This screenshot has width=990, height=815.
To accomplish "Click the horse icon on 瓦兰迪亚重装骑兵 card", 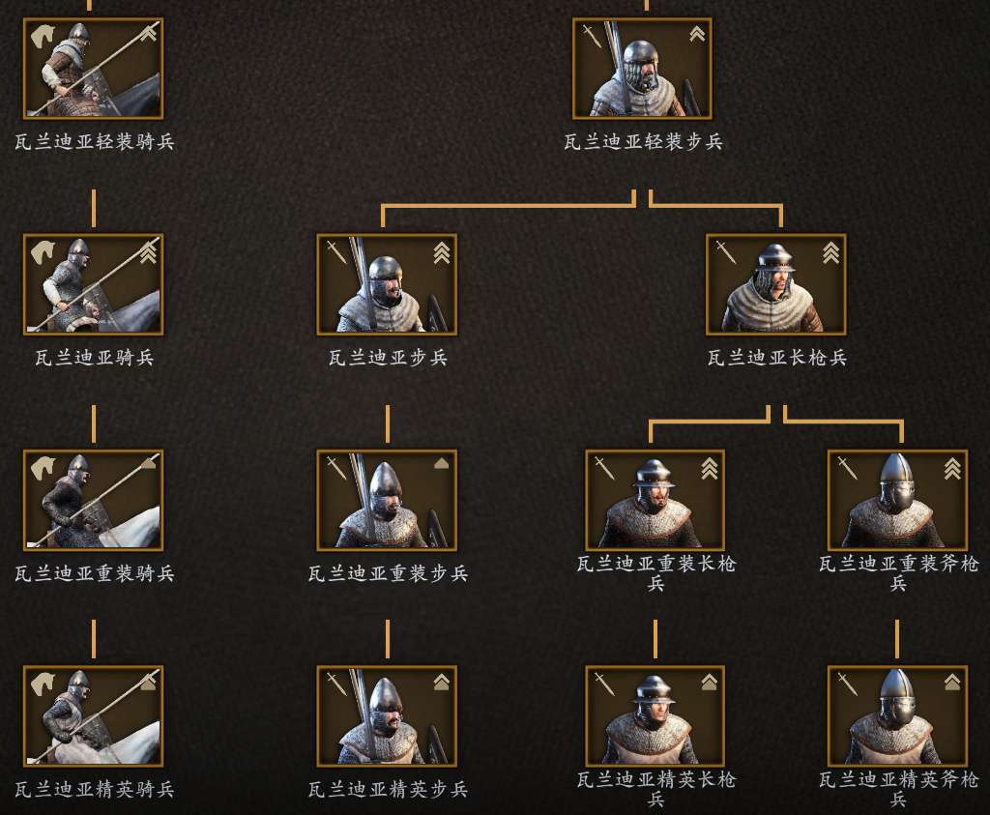I will [x=43, y=469].
